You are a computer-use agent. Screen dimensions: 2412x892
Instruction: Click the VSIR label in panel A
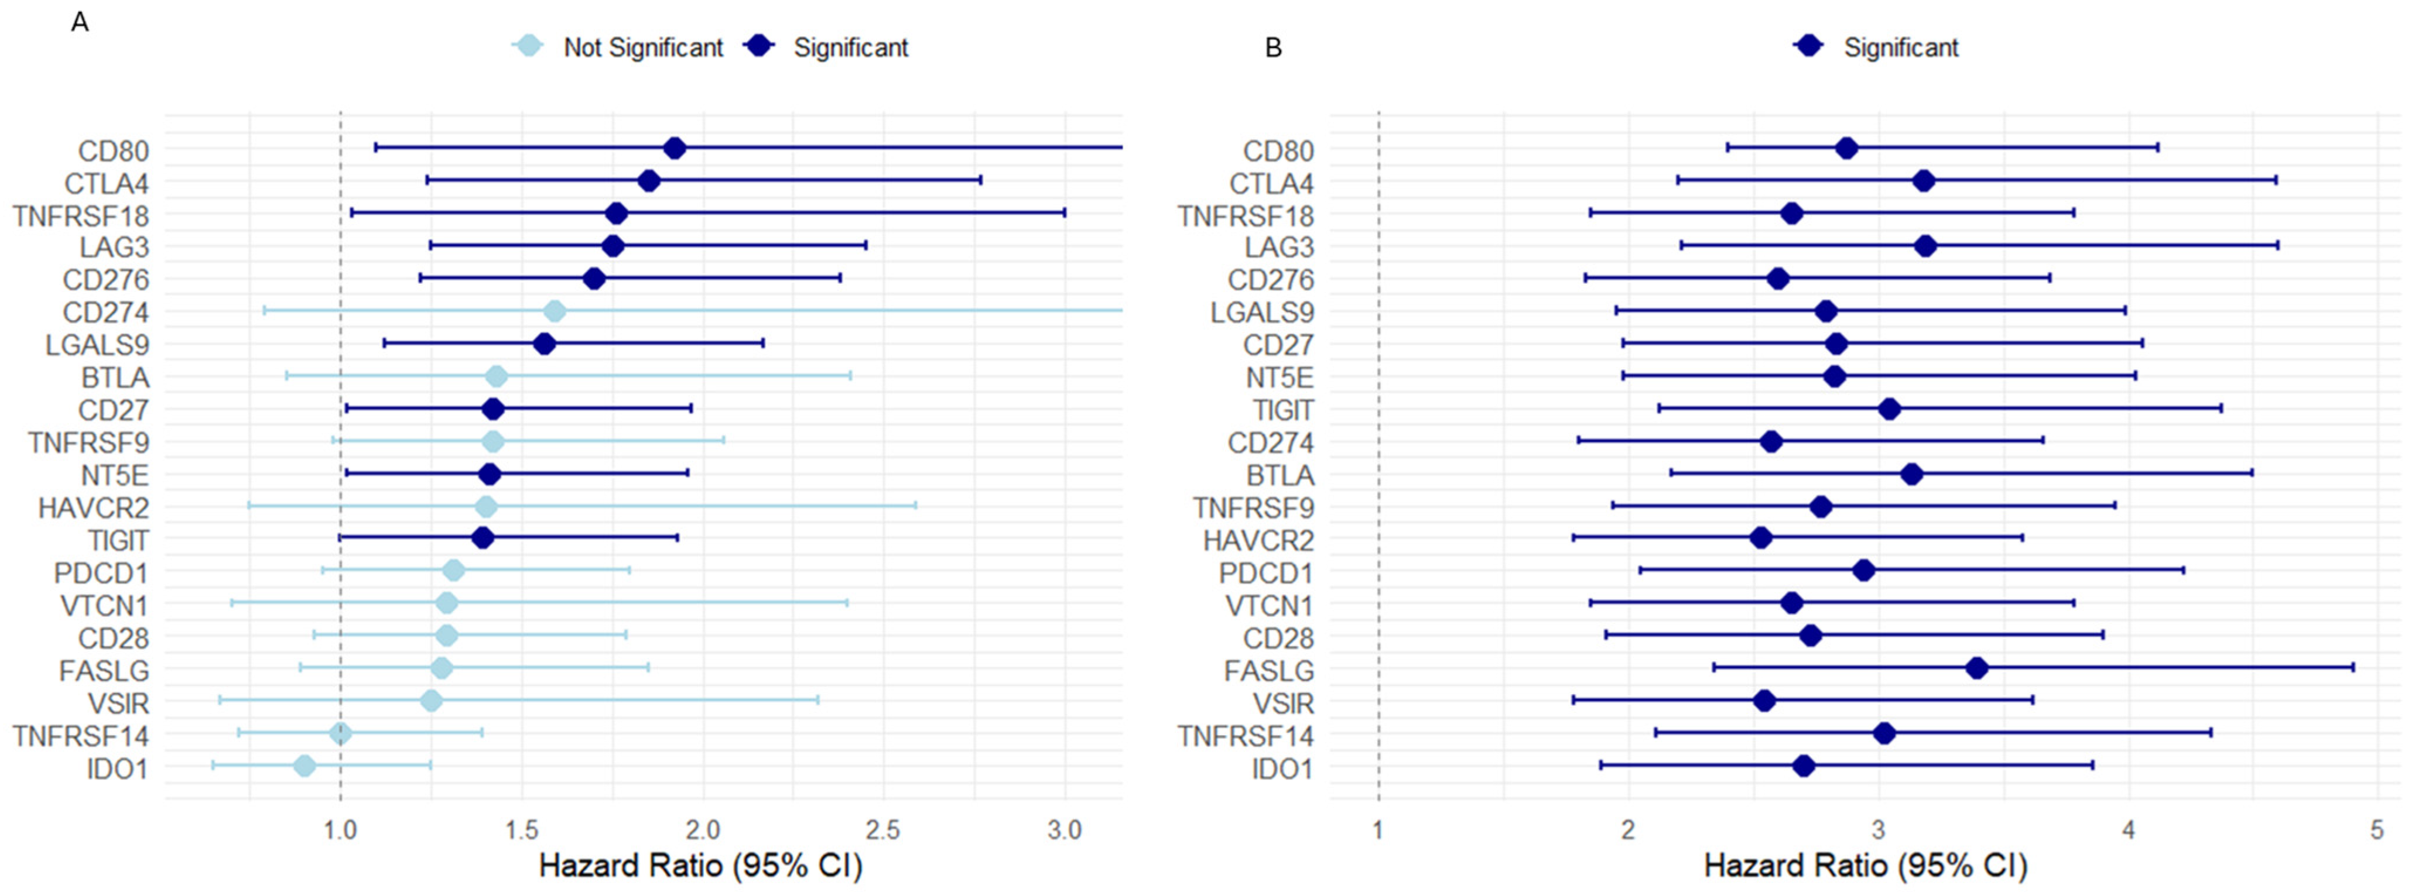[x=118, y=703]
